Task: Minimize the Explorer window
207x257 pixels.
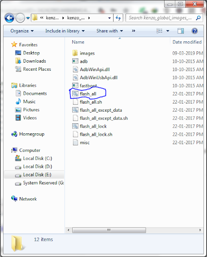Action: [x=170, y=4]
